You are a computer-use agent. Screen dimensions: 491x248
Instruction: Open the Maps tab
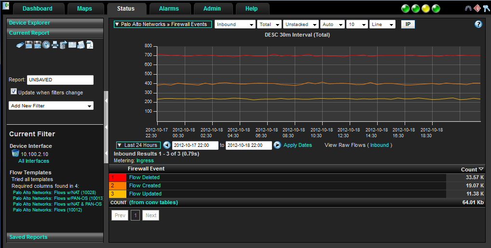(84, 9)
